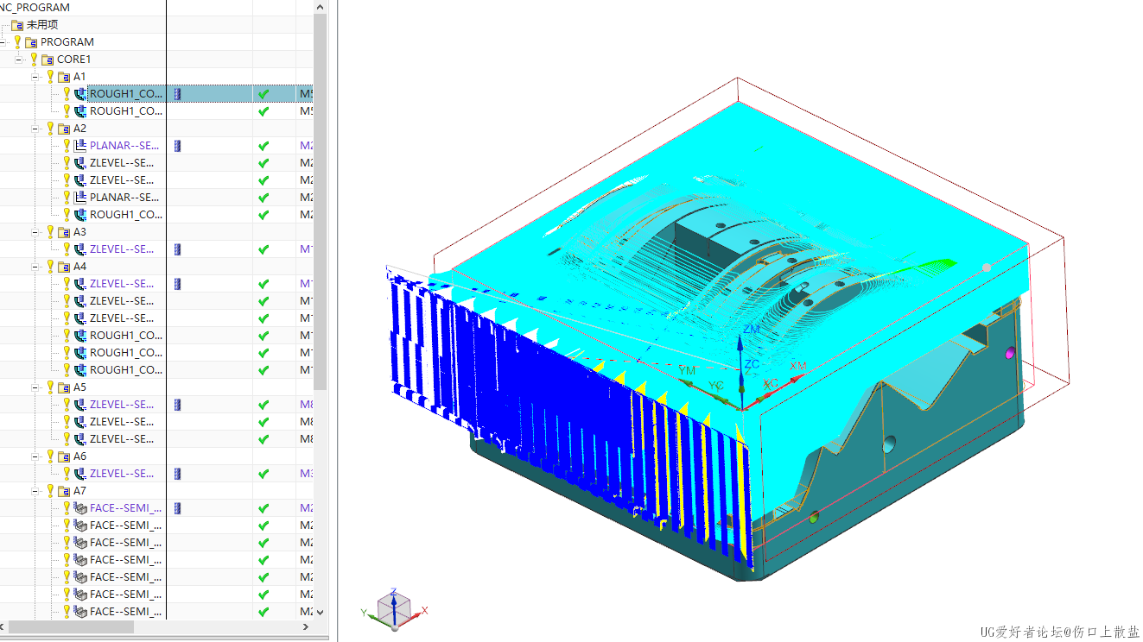
Task: Click the tool change marker on the purple FACE--SEMI row
Action: [177, 508]
